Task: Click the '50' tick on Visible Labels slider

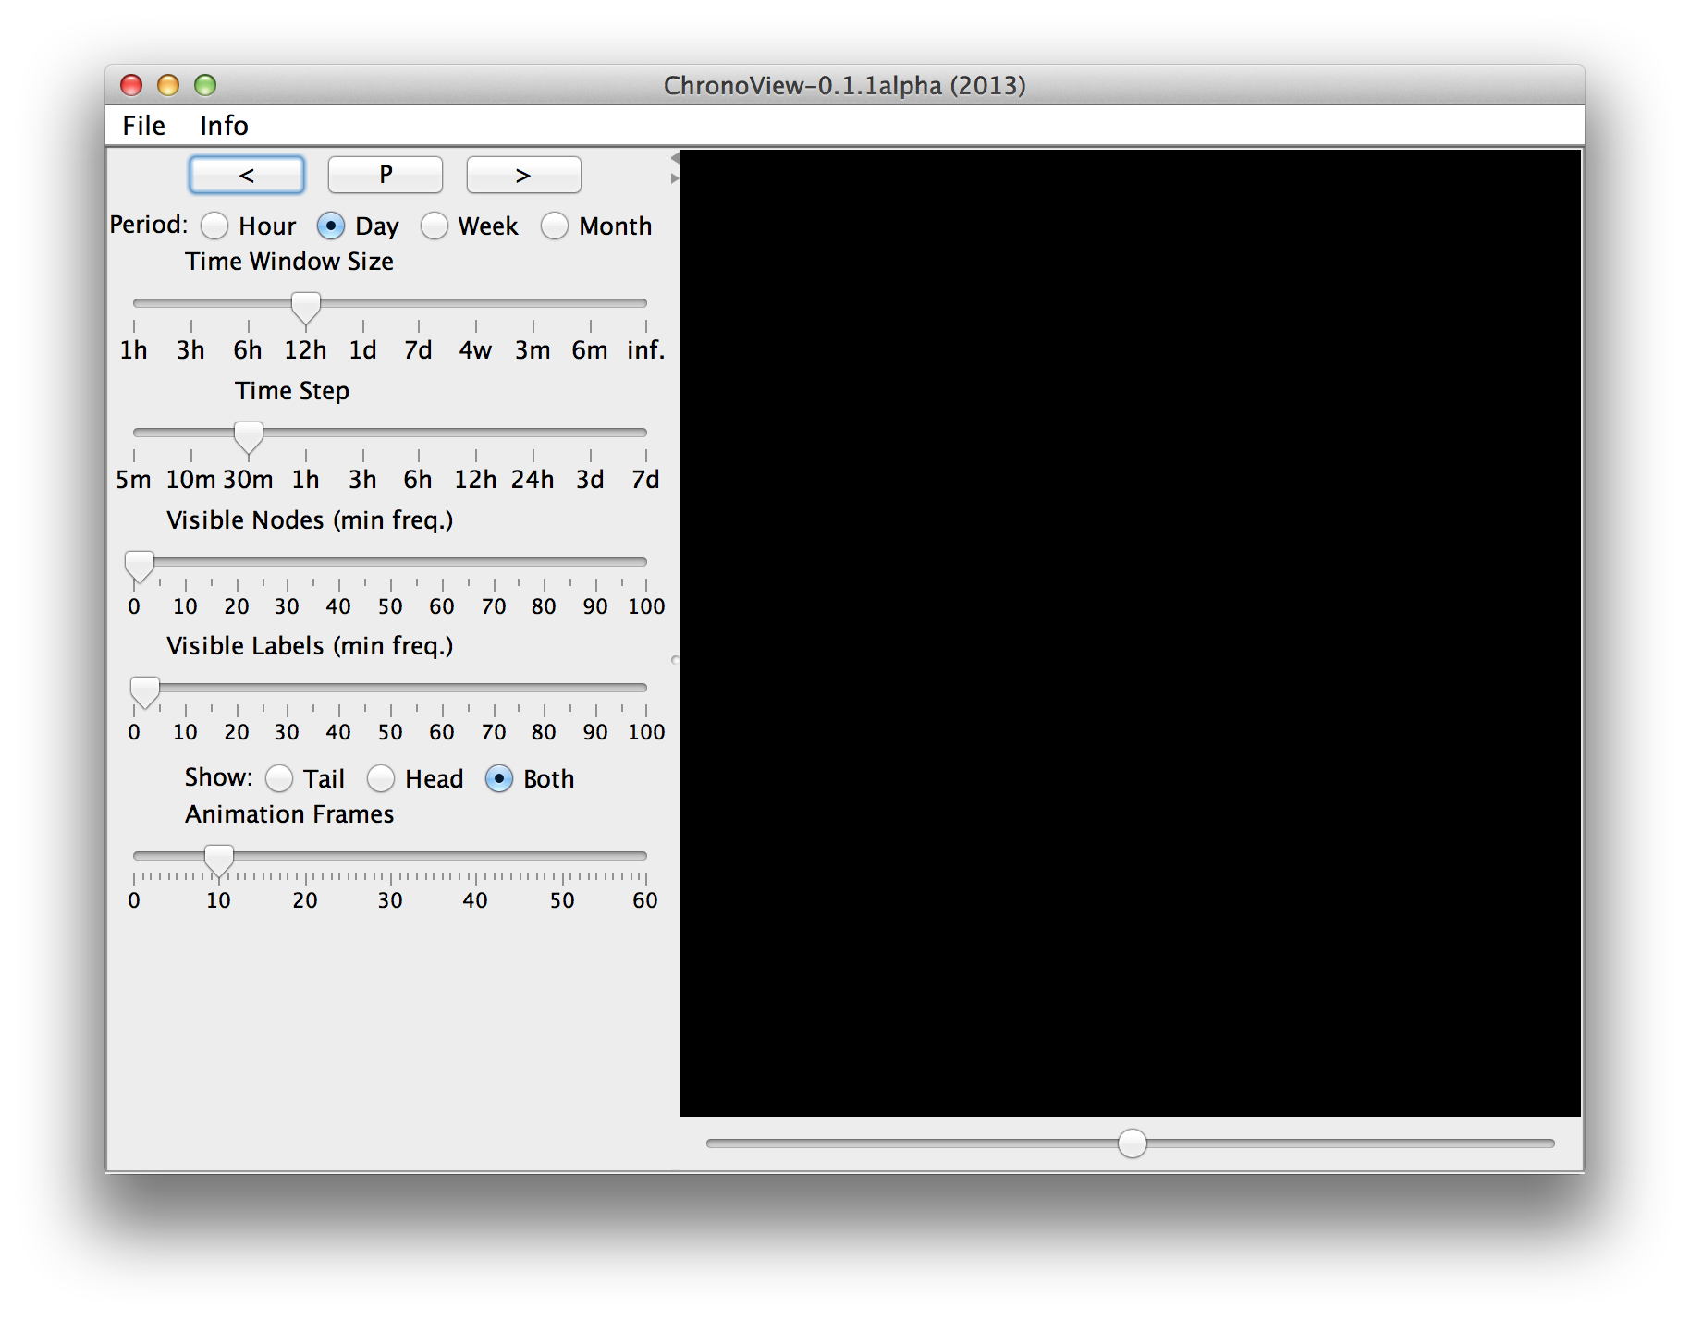Action: 390,732
